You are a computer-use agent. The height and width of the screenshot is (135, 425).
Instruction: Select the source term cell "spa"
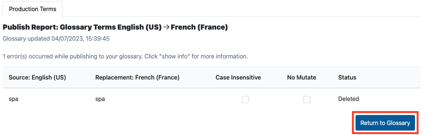pos(13,99)
